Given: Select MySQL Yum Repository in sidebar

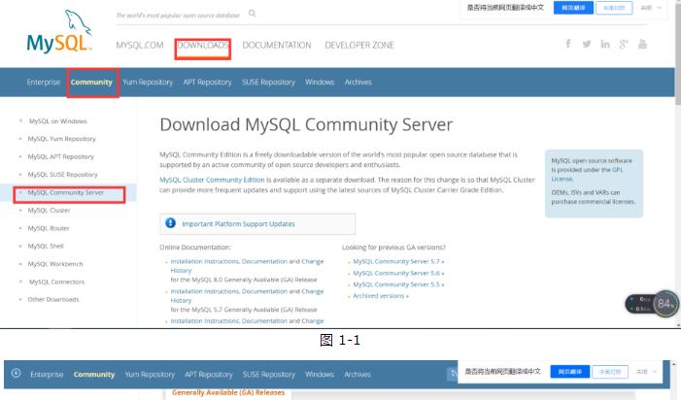Looking at the screenshot, I should (61, 139).
